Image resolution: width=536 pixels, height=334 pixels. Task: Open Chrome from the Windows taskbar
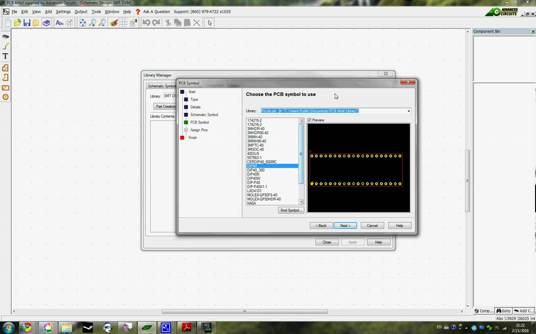pyautogui.click(x=27, y=328)
